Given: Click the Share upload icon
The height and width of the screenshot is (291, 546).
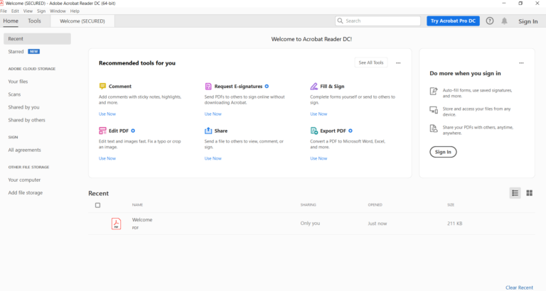Looking at the screenshot, I should (208, 131).
